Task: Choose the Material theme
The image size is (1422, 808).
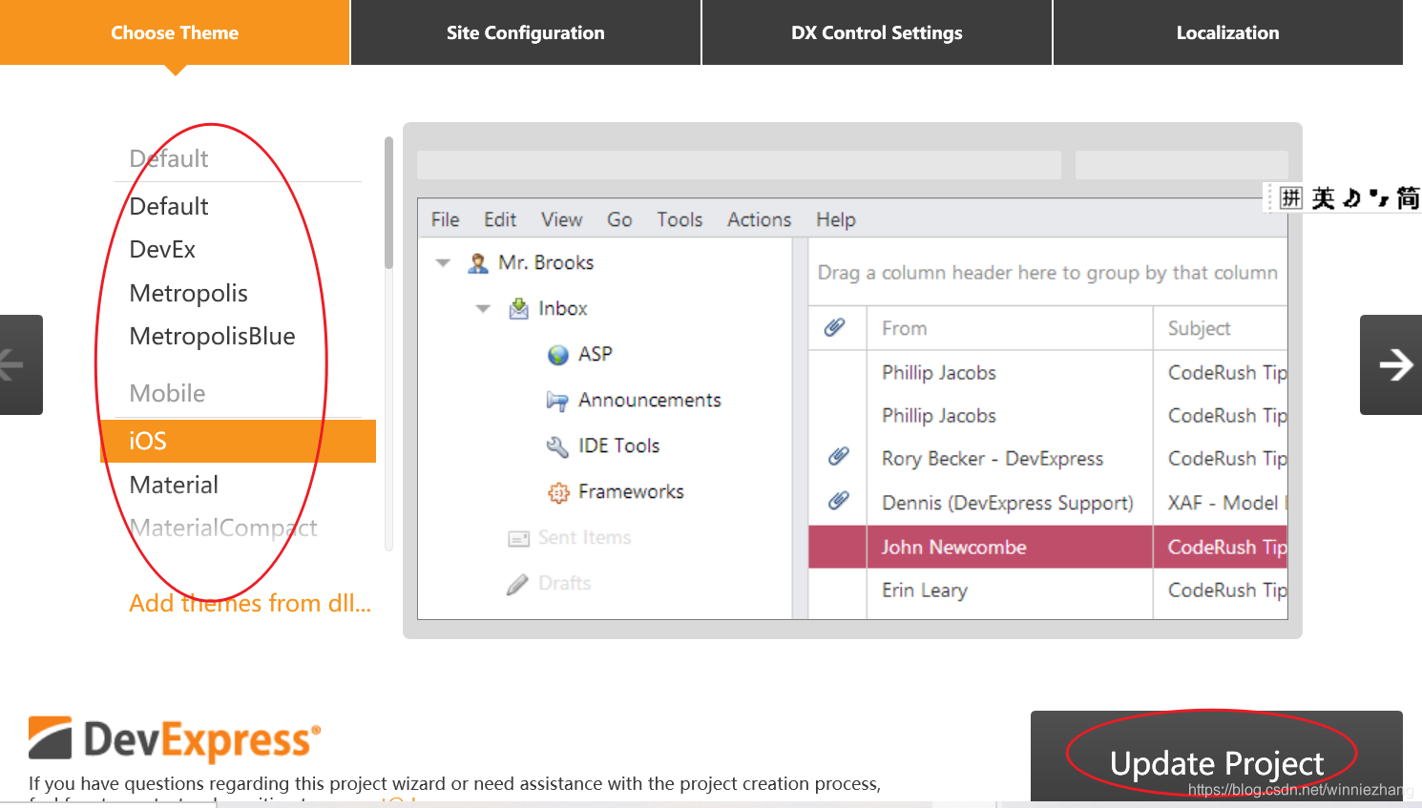Action: pos(174,485)
